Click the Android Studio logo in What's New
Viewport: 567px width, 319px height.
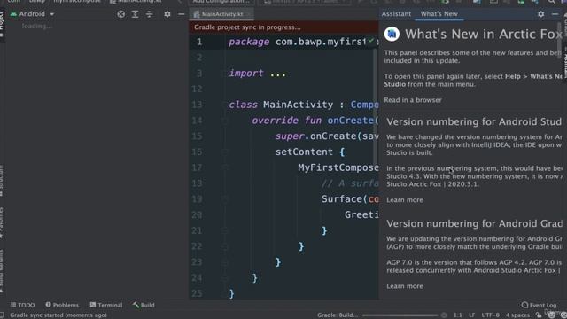click(392, 34)
